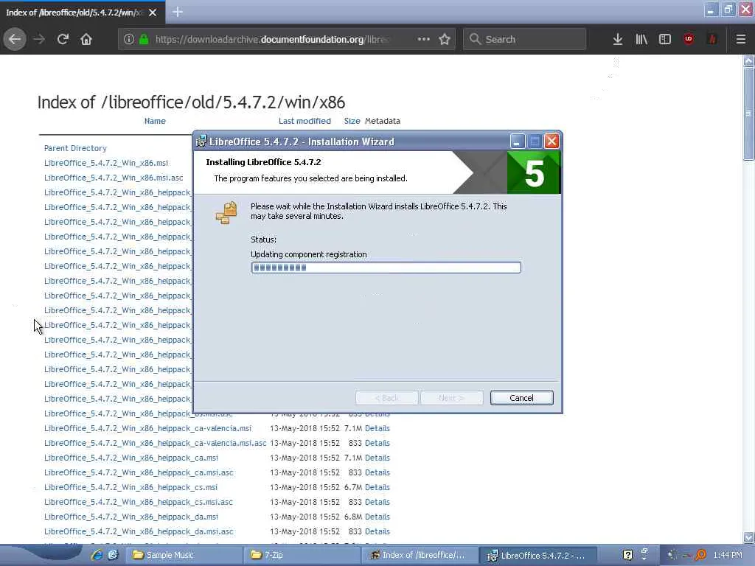Minimize the Installation Wizard window
The image size is (755, 566).
[x=517, y=141]
